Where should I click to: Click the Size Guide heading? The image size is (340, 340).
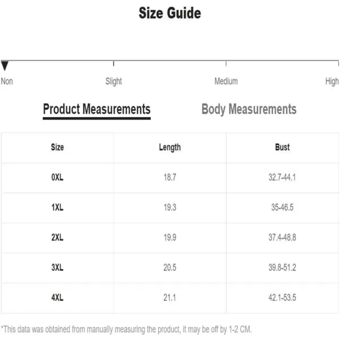[x=170, y=13]
